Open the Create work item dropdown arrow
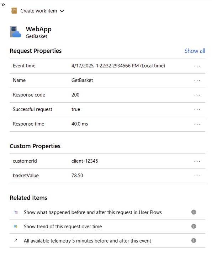212x255 pixels. [62, 11]
